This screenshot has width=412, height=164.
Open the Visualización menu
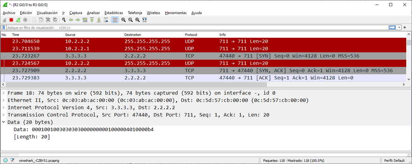coord(47,13)
